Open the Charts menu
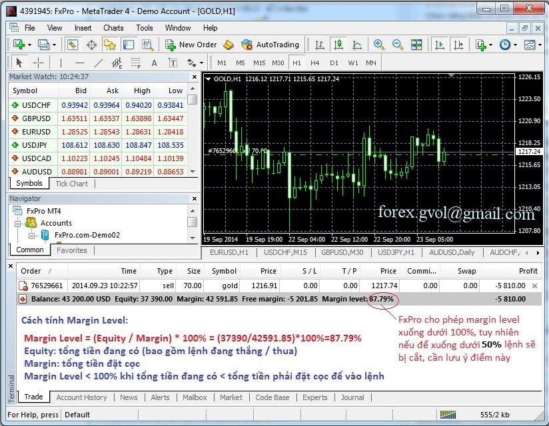The width and height of the screenshot is (549, 426). [x=113, y=28]
